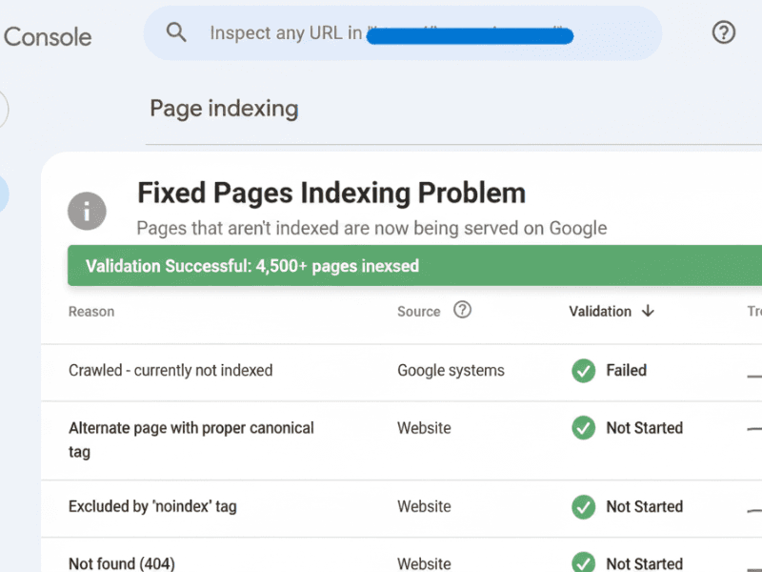Click the Page indexing heading
Image resolution: width=762 pixels, height=572 pixels.
[x=224, y=109]
